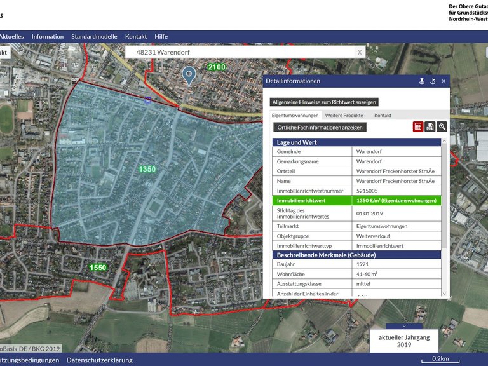This screenshot has height=366, width=488.
Task: Open the Hilfe menu item
Action: point(161,37)
